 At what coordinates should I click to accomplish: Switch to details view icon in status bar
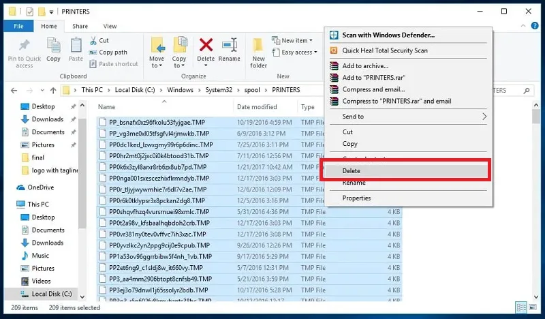[x=521, y=307]
